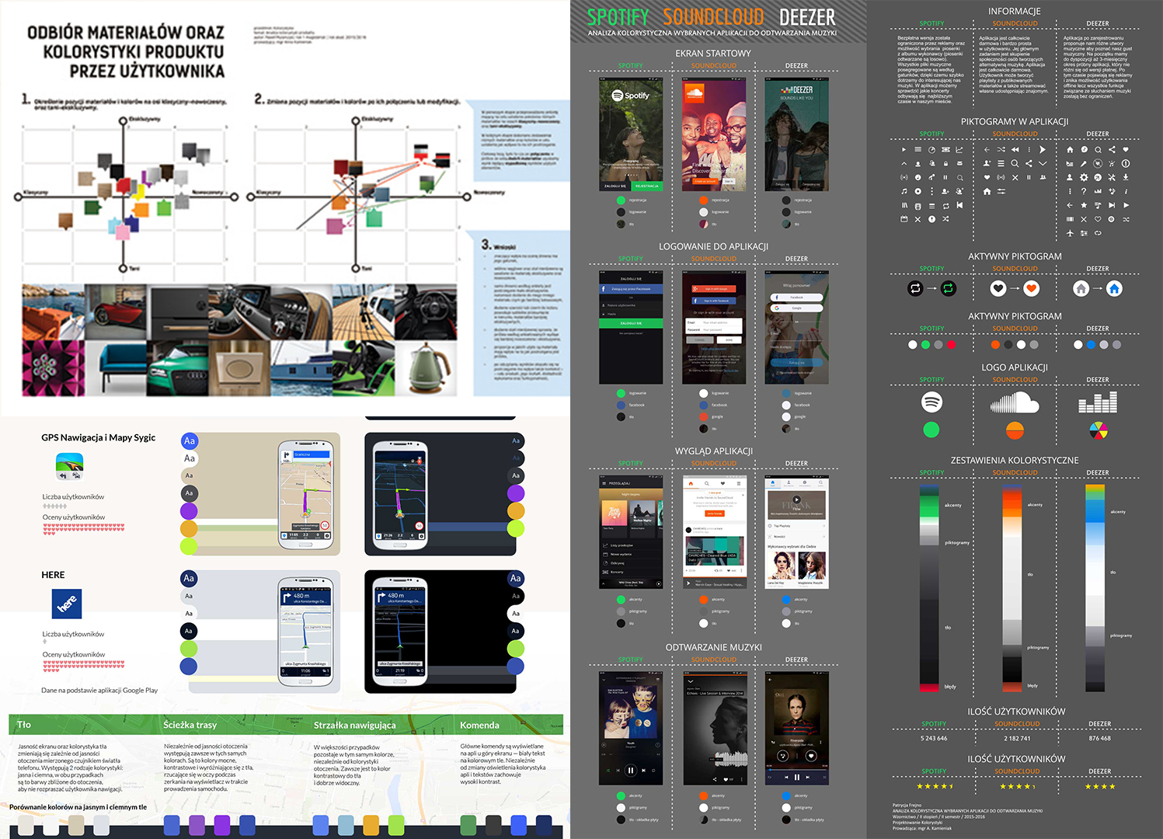Pick the multicolor wheel below the Deezer logo
Viewport: 1163px width, 839px height.
pyautogui.click(x=1098, y=430)
